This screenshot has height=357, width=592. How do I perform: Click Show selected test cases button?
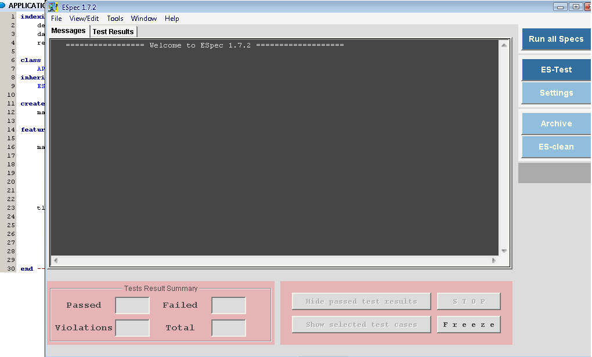pos(362,325)
